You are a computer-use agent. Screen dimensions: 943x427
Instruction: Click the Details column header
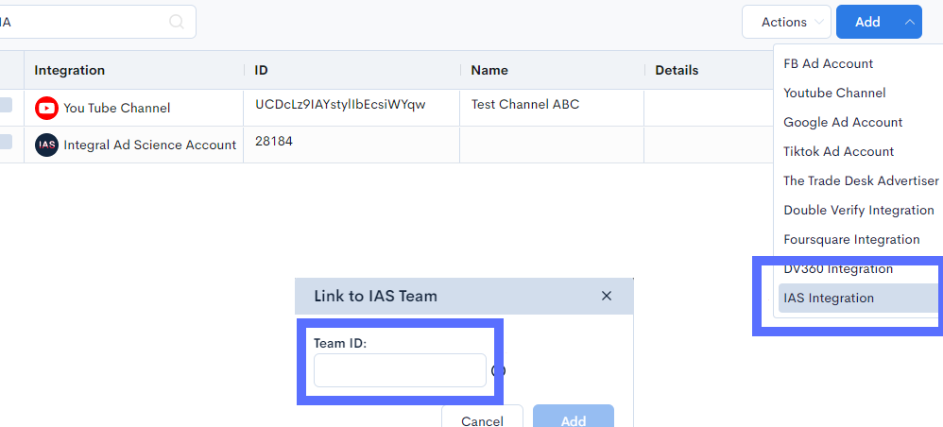[677, 70]
